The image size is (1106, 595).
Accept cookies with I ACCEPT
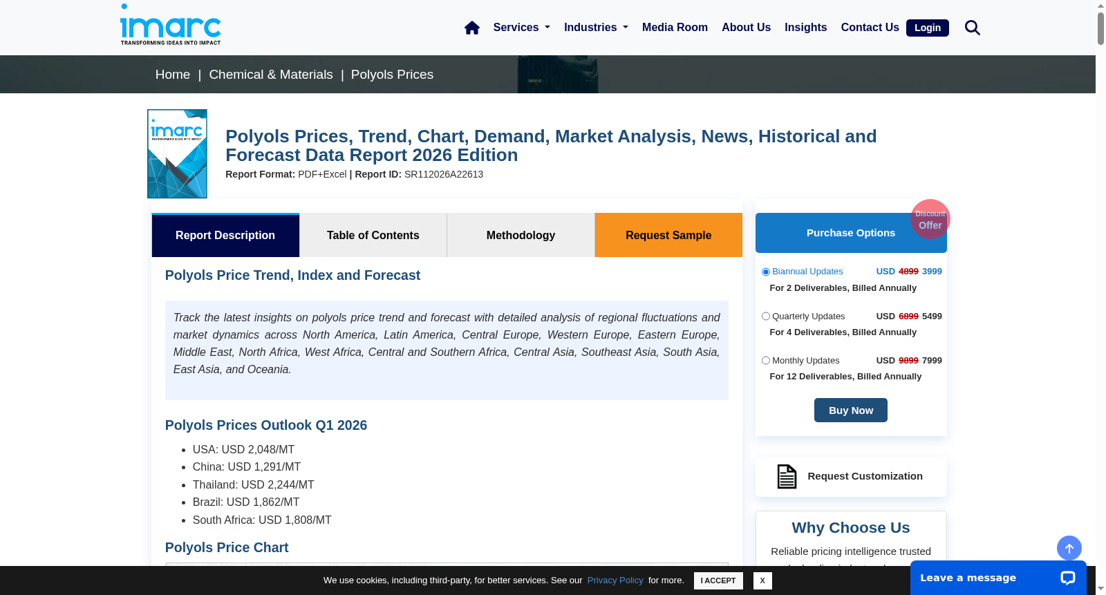pyautogui.click(x=718, y=580)
